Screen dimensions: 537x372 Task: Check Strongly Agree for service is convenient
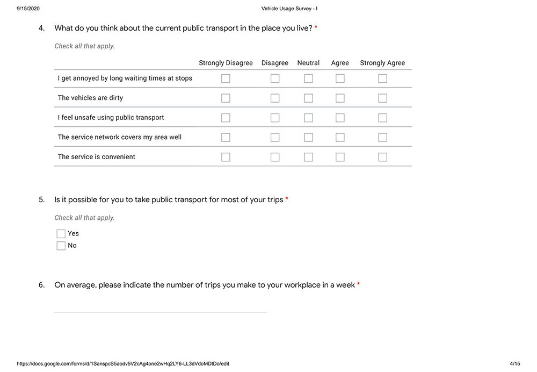(x=382, y=157)
